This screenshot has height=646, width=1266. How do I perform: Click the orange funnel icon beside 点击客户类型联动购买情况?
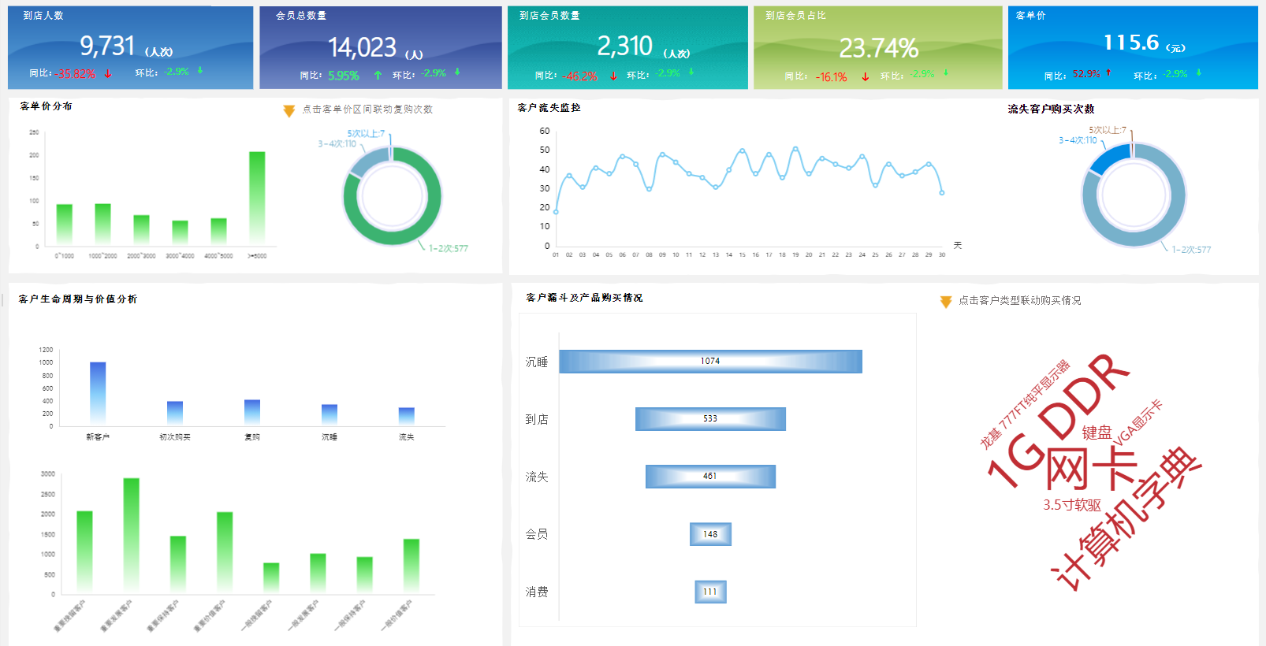click(946, 302)
